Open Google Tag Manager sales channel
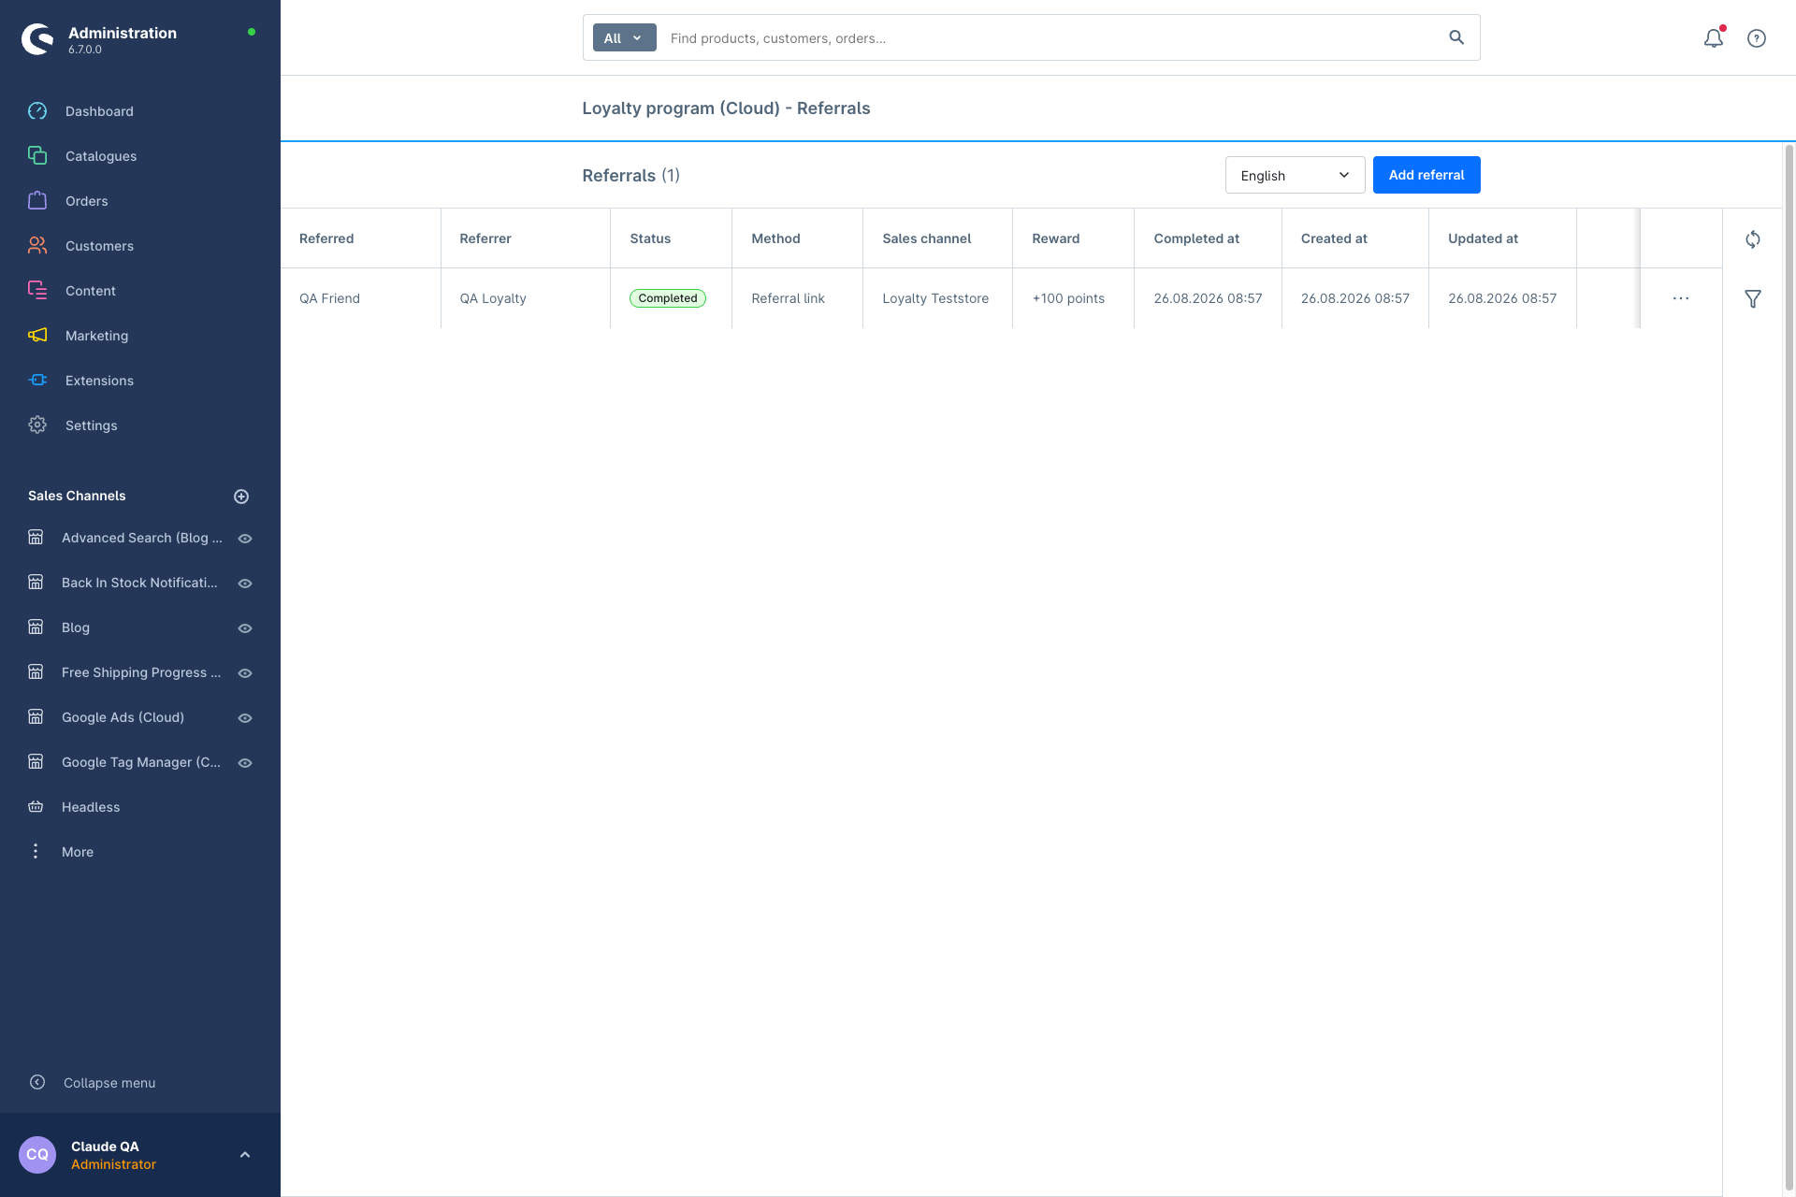 pos(141,762)
